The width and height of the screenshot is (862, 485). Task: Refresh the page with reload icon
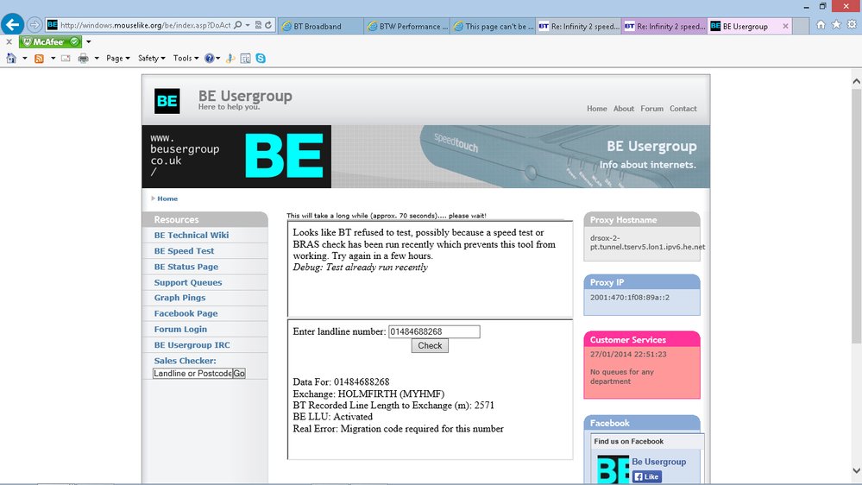point(268,25)
